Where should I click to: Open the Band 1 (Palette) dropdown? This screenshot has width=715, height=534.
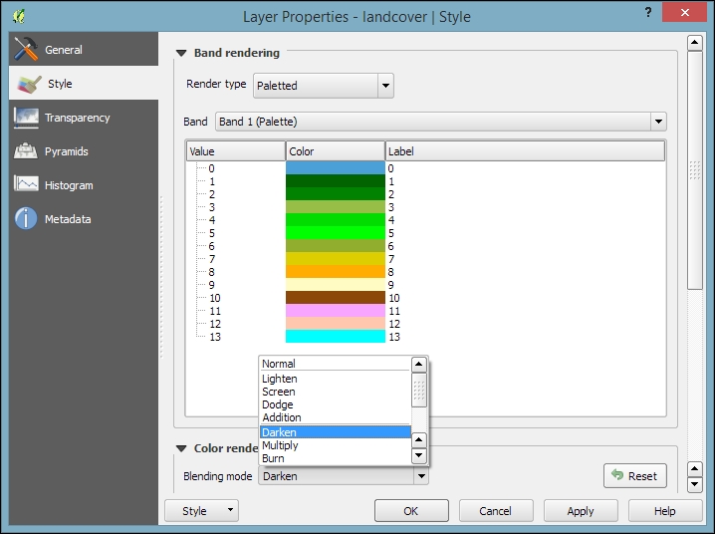pos(440,122)
